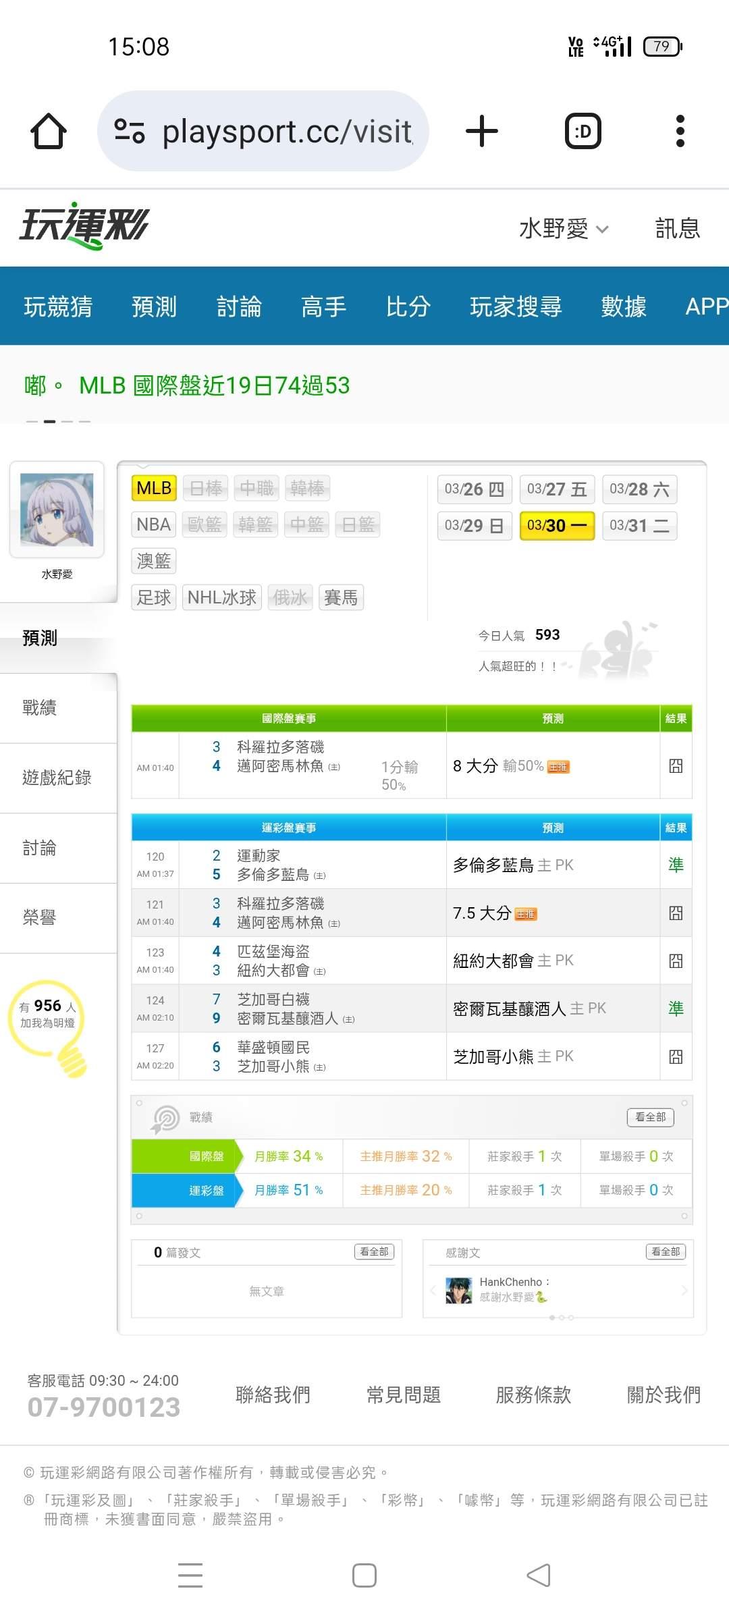
Task: Select date 03/27 五
Action: click(x=557, y=489)
